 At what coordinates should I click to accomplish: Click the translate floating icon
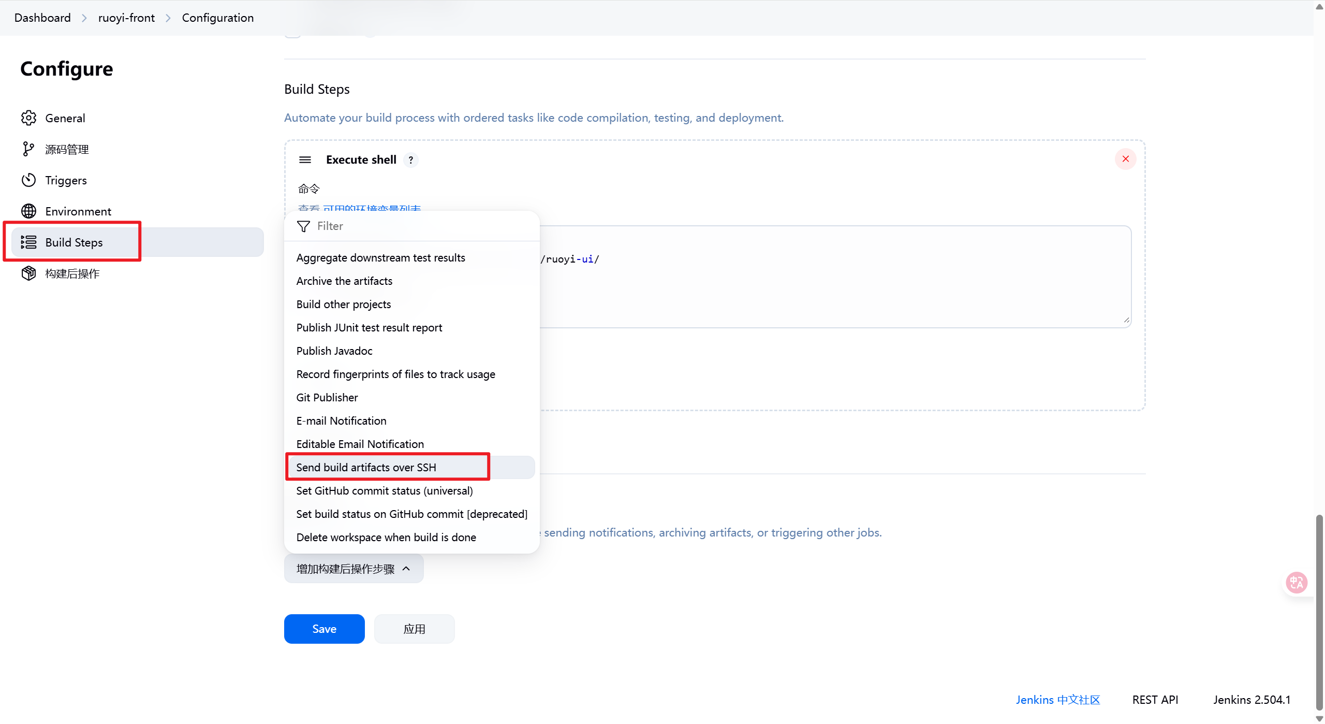click(x=1297, y=583)
